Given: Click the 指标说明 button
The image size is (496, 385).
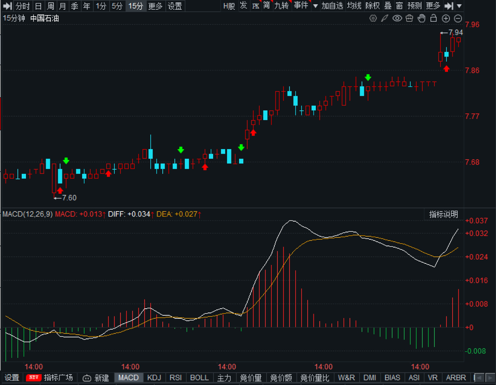Looking at the screenshot, I should [443, 214].
